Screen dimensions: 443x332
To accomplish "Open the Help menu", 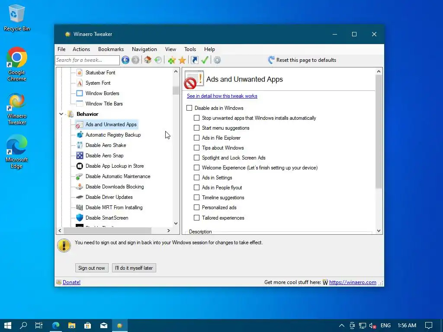I will [209, 49].
